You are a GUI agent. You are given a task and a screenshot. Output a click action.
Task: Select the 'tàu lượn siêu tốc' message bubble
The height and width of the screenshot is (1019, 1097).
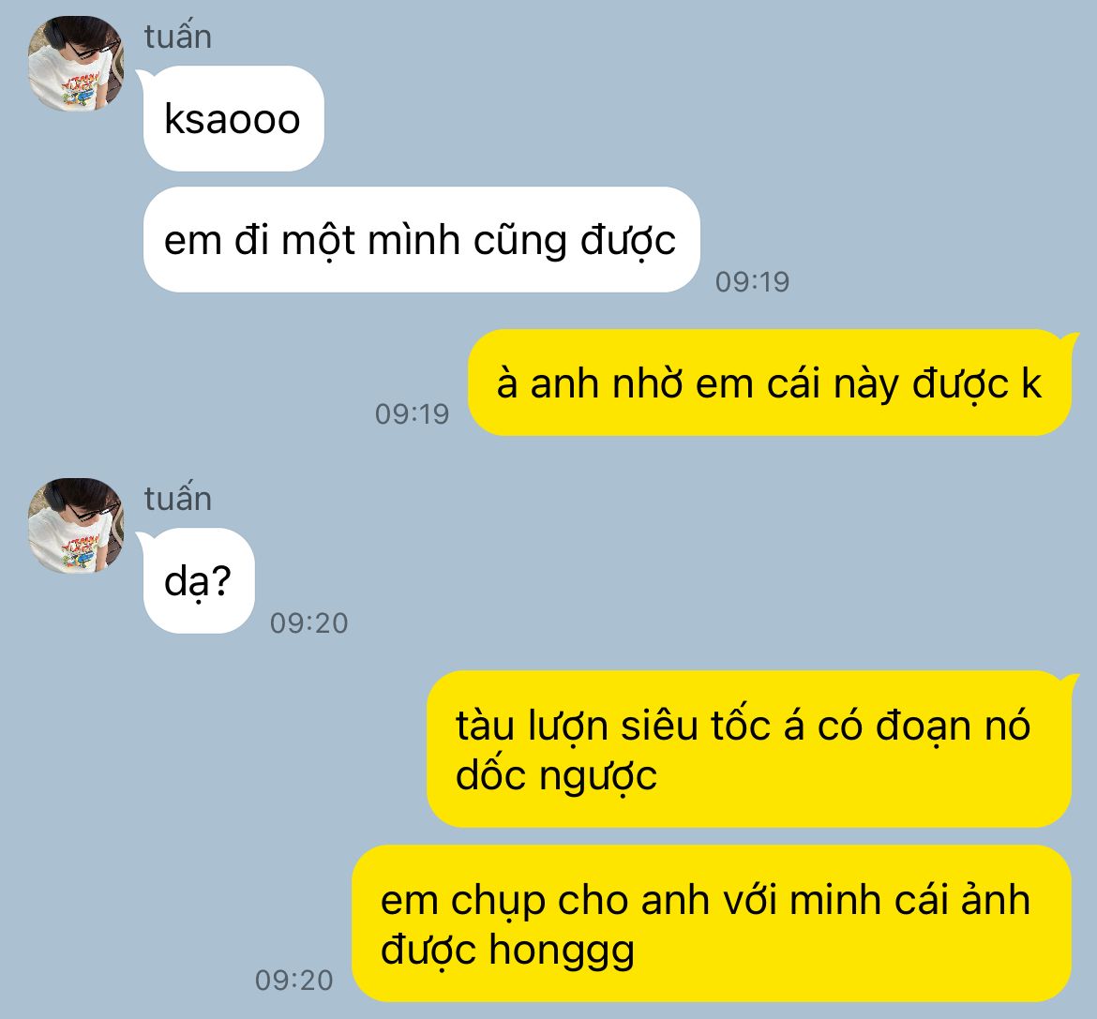pos(748,749)
